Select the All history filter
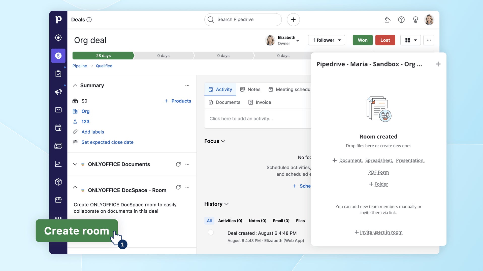 click(209, 221)
